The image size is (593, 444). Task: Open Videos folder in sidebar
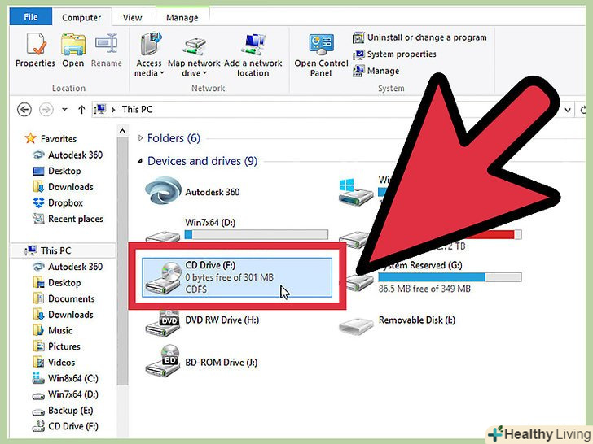point(54,363)
